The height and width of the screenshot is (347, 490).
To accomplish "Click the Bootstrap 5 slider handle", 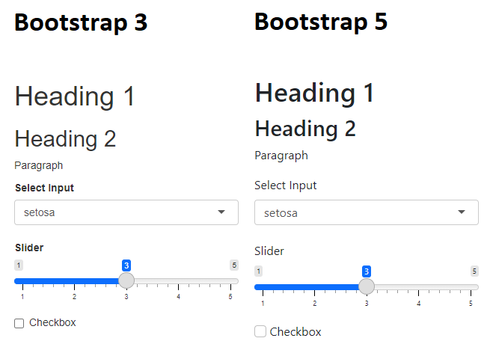I will [x=367, y=286].
